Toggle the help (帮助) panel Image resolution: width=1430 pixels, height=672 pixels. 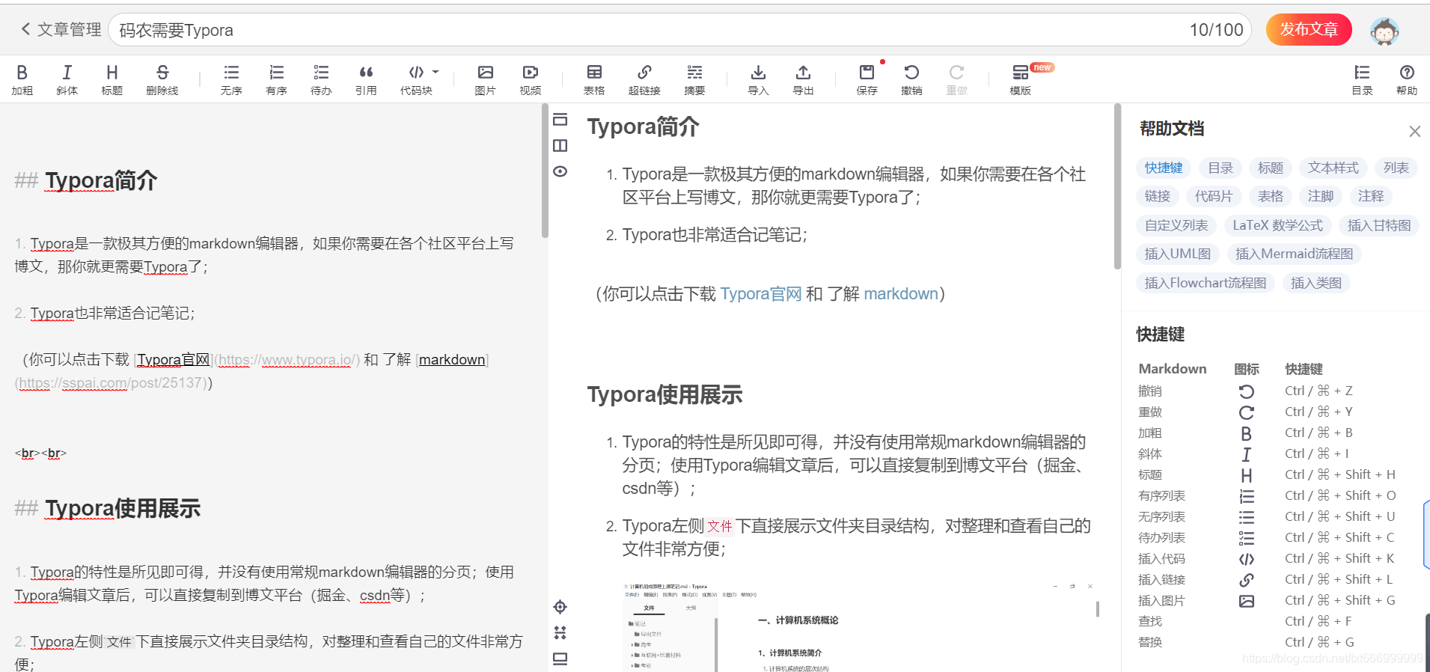1407,79
